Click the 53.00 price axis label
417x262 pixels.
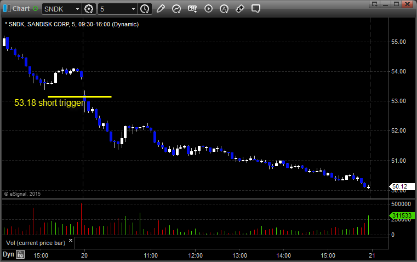coord(398,101)
